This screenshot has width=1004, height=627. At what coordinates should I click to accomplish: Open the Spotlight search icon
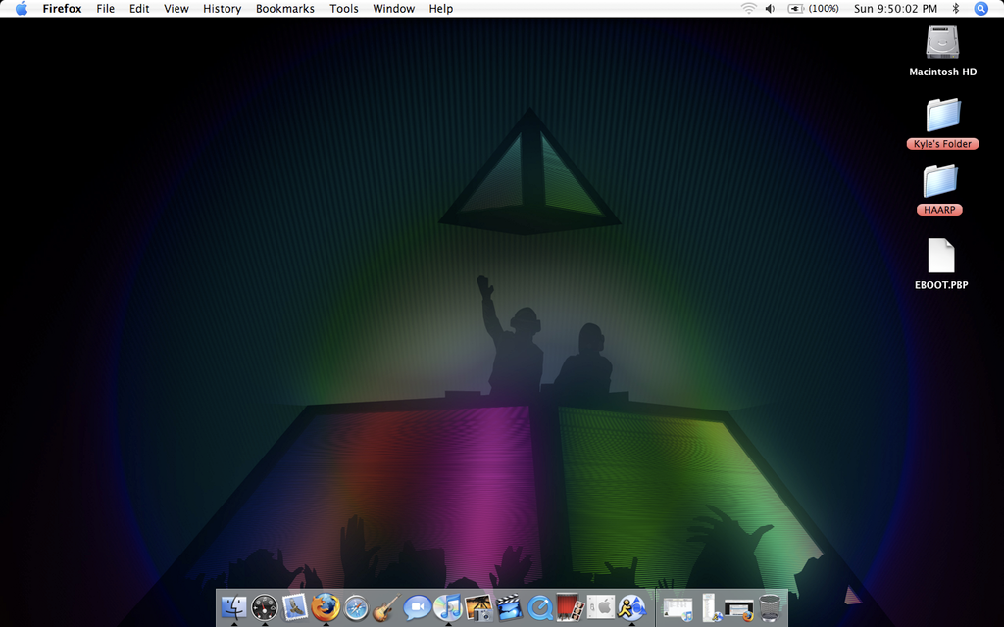[980, 9]
